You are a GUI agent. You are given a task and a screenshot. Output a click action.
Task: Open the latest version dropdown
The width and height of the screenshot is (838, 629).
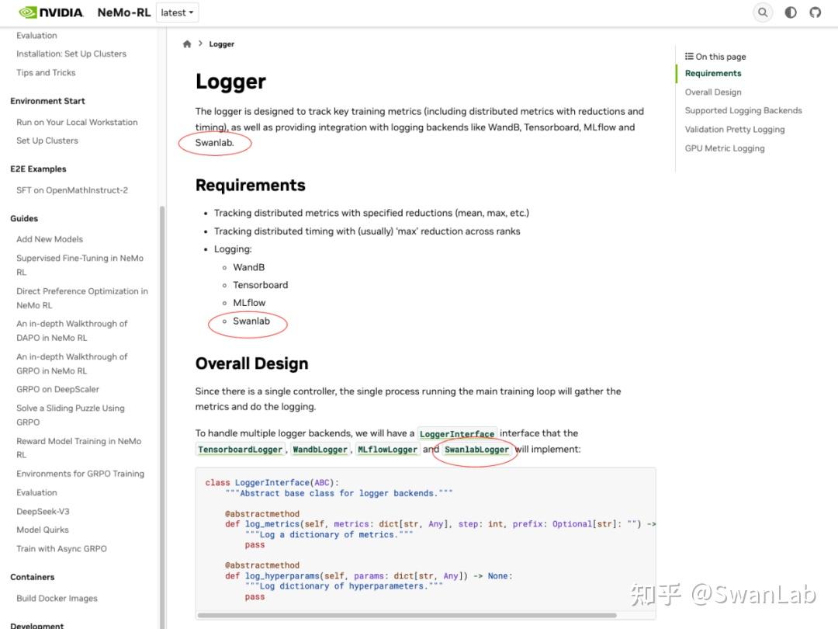[177, 12]
